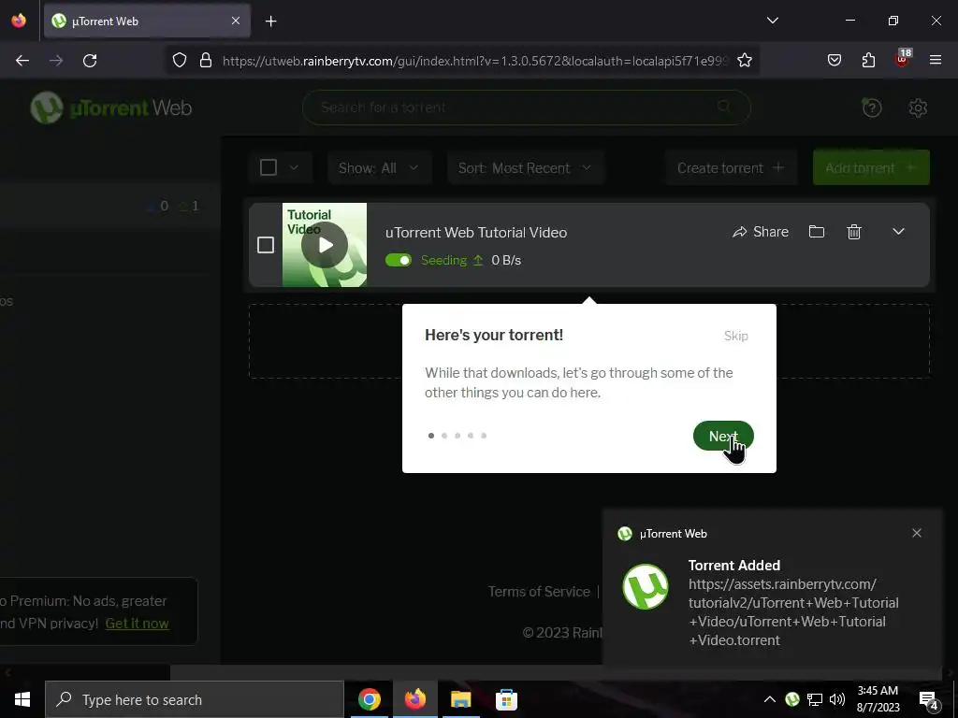Click the taskbar clock showing 3:45 AM
Viewport: 958px width, 718px height.
click(x=878, y=699)
